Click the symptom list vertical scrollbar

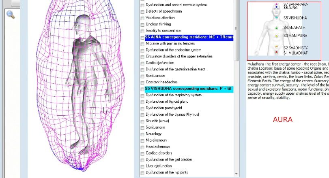tap(237, 101)
